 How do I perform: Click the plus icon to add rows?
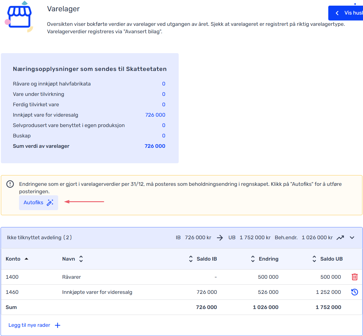pos(58,325)
